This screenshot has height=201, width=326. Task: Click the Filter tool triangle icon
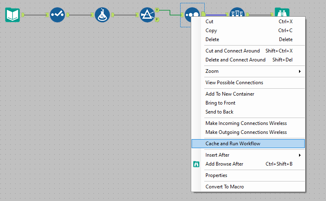pos(147,15)
